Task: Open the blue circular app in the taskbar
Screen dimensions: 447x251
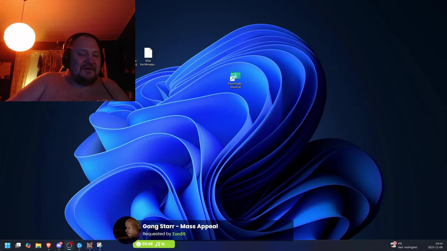Action: click(x=79, y=245)
